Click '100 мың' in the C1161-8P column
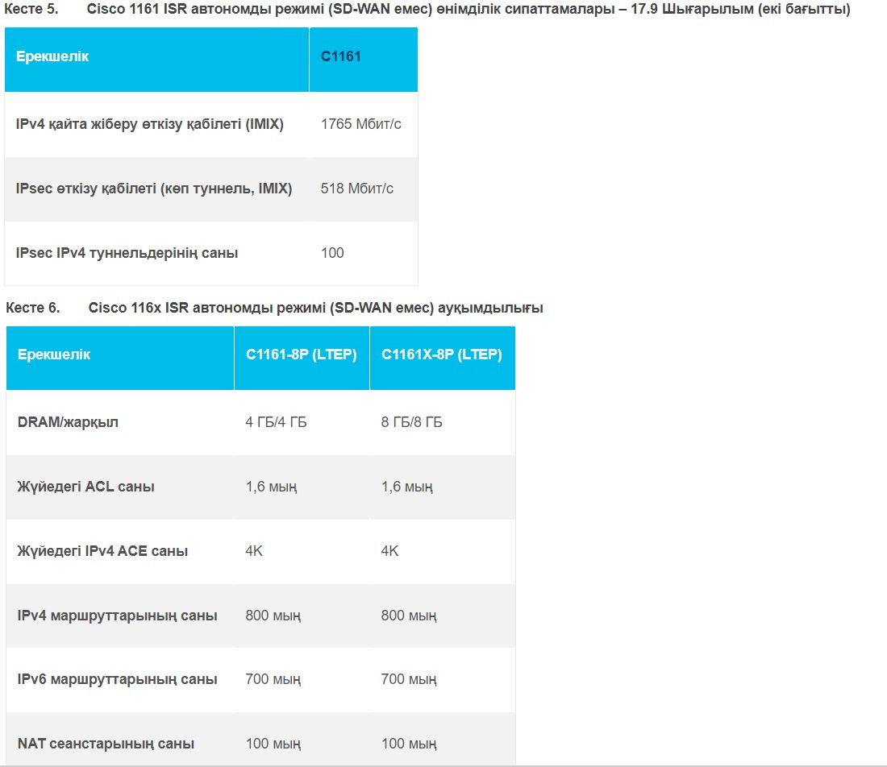The width and height of the screenshot is (887, 767). pyautogui.click(x=273, y=744)
